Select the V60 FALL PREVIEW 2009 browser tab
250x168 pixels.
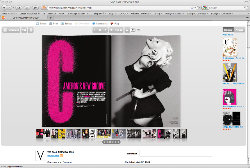(x=24, y=18)
